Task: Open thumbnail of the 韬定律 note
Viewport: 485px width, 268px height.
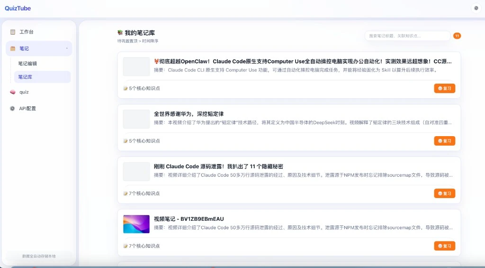Action: point(136,119)
